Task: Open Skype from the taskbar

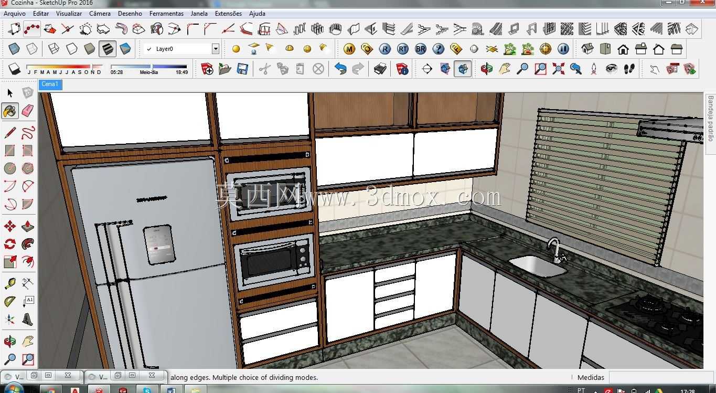Action: 147,390
